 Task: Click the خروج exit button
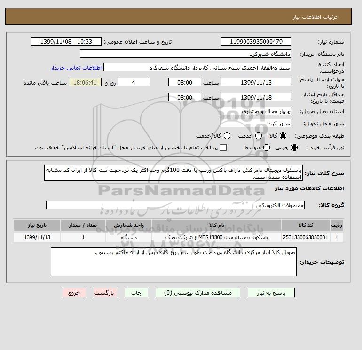tap(74, 293)
